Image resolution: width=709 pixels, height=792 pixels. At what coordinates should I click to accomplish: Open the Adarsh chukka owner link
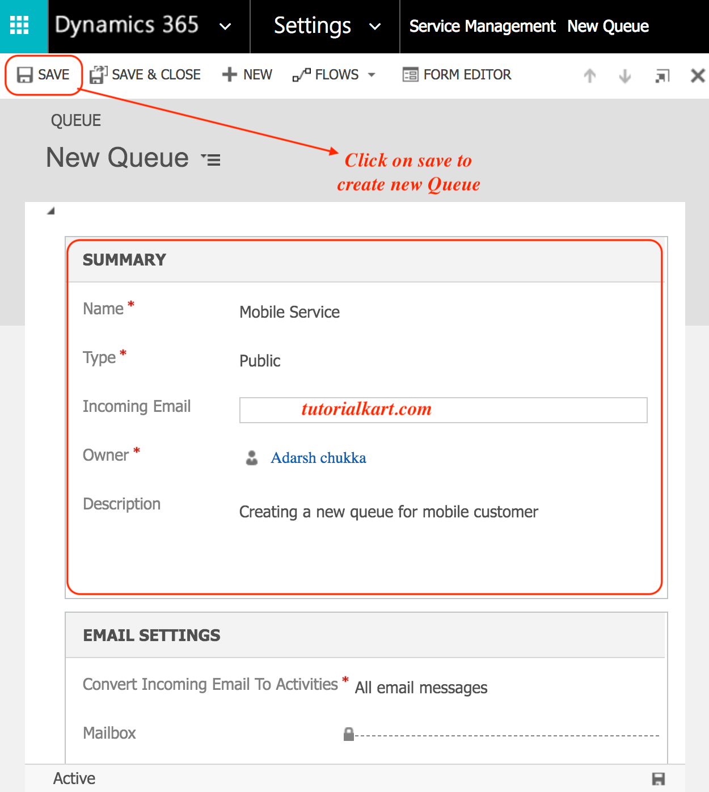pos(318,458)
